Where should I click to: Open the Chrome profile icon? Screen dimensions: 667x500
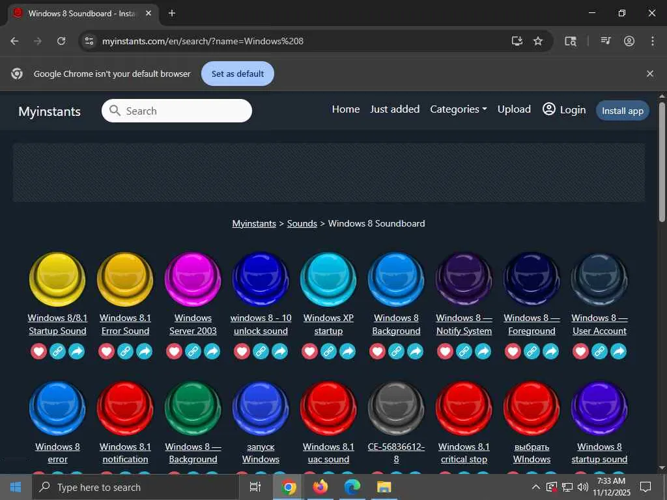coord(629,41)
